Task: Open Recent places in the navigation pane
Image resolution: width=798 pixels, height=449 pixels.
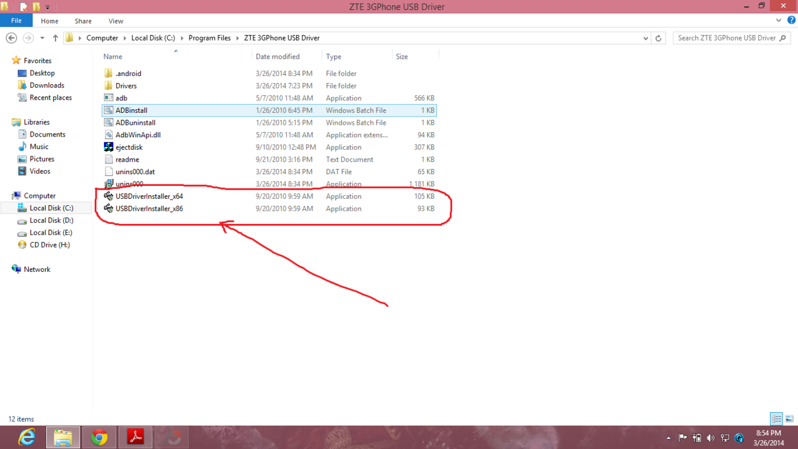Action: [50, 98]
